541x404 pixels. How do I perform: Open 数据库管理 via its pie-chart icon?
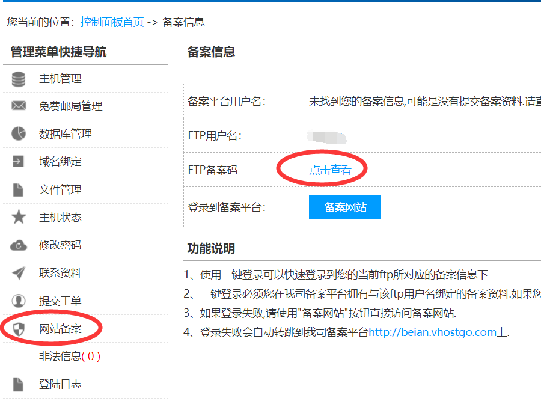(x=20, y=134)
